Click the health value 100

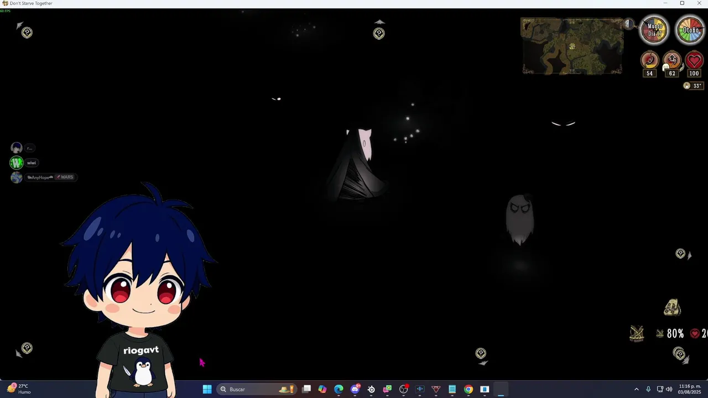pyautogui.click(x=694, y=74)
